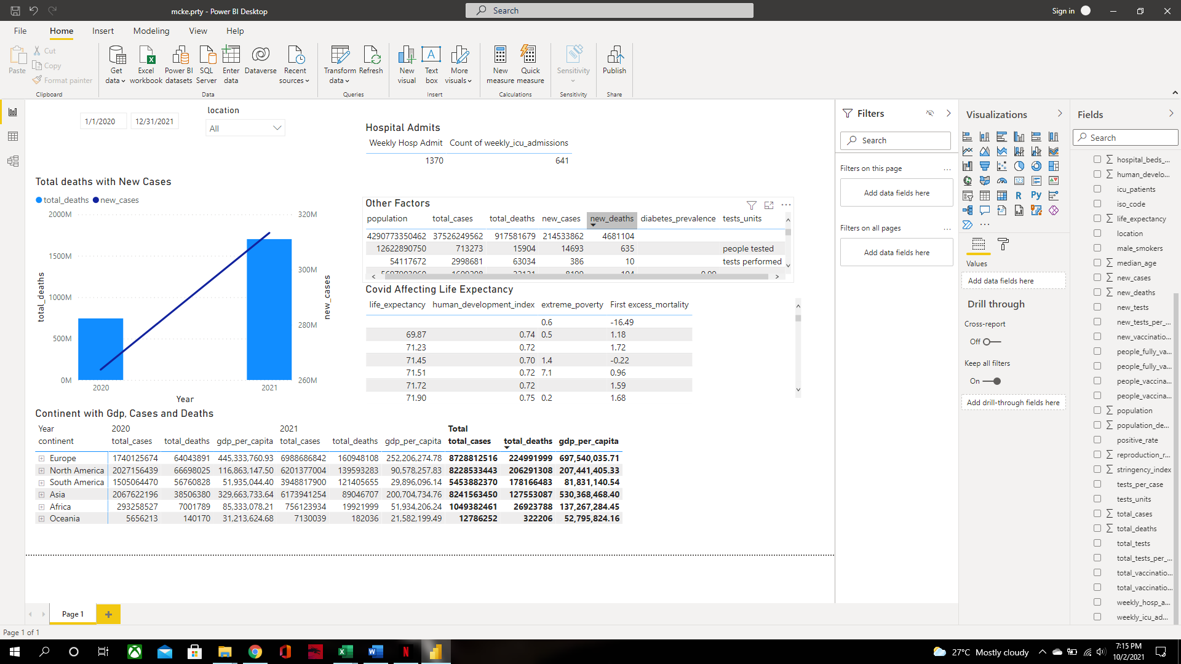Open the View ribbon tab
The height and width of the screenshot is (664, 1181).
tap(198, 31)
